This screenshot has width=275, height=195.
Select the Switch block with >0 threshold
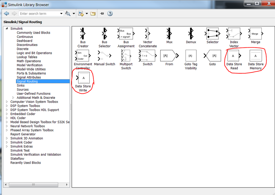pos(148,56)
